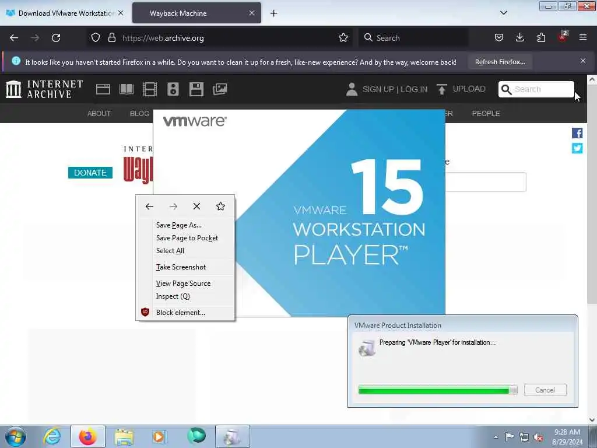Launch Internet Explorer from taskbar
The height and width of the screenshot is (448, 597).
(52, 436)
